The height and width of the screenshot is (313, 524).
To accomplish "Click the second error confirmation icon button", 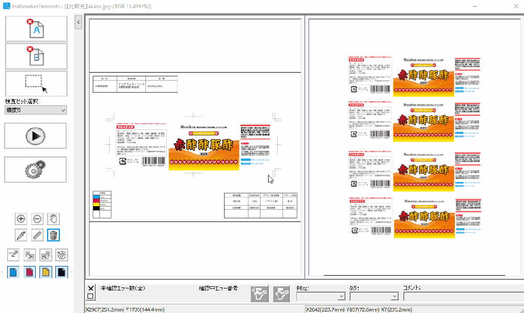I will [x=281, y=294].
